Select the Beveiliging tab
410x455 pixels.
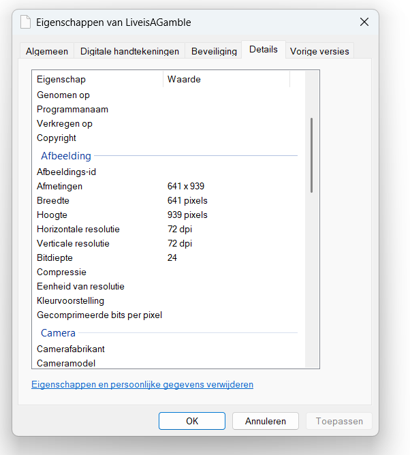(x=214, y=51)
